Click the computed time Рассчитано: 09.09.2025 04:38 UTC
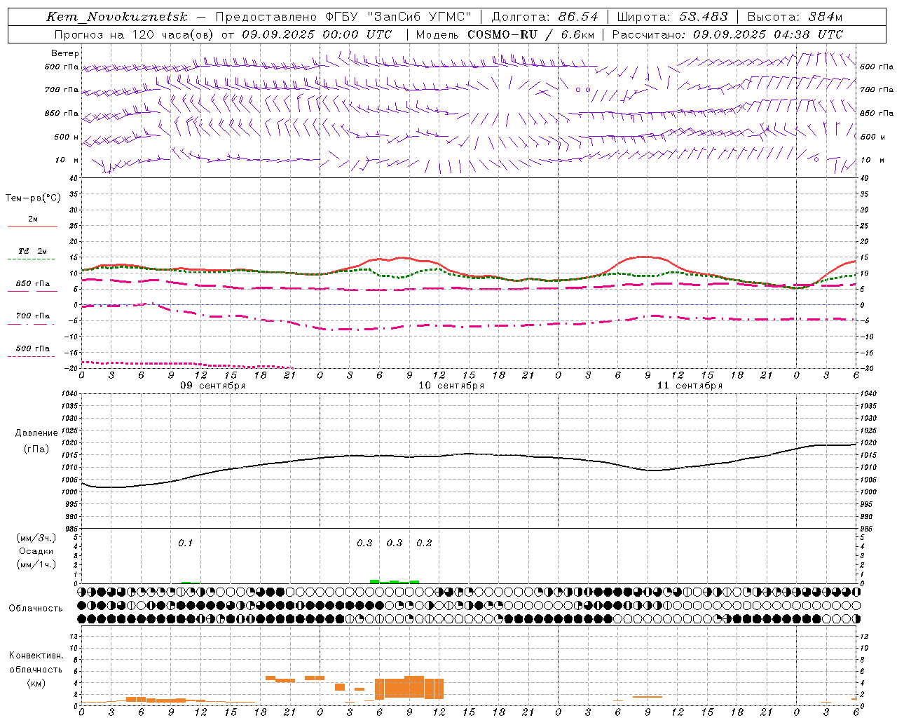 727,34
